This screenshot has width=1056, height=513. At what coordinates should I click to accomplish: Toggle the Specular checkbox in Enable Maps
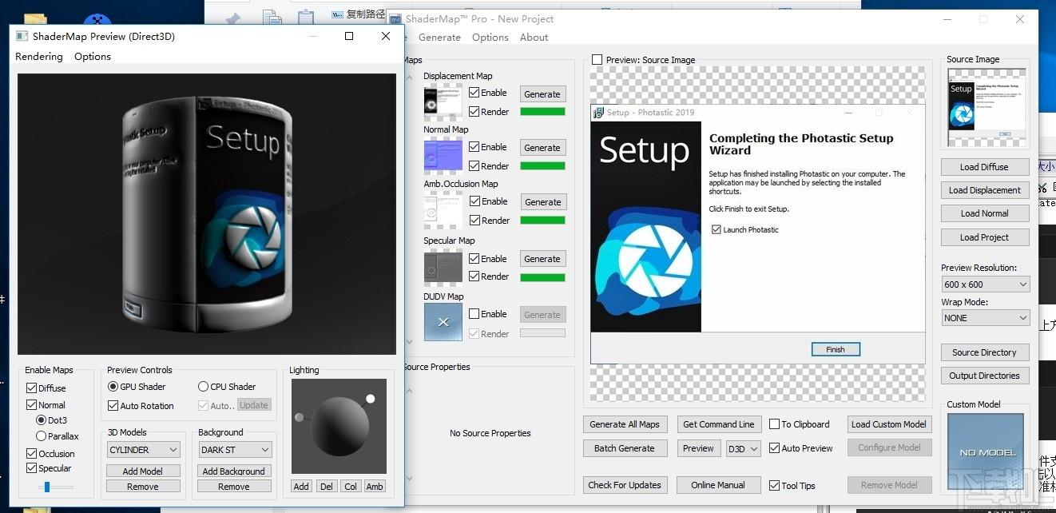coord(32,468)
